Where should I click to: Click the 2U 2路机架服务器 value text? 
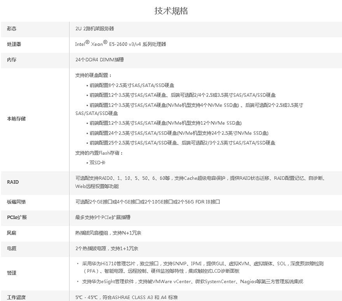(96, 29)
